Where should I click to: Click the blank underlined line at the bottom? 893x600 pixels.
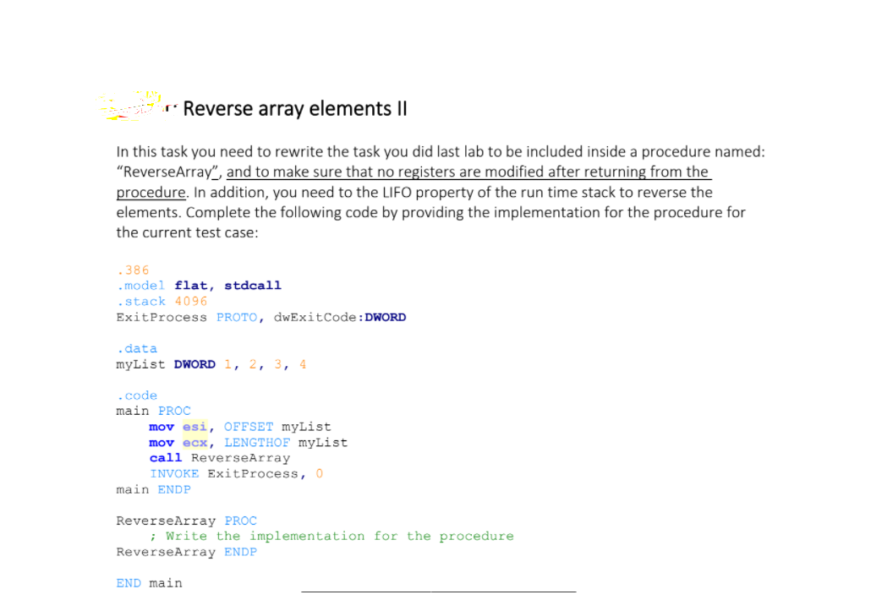point(438,590)
